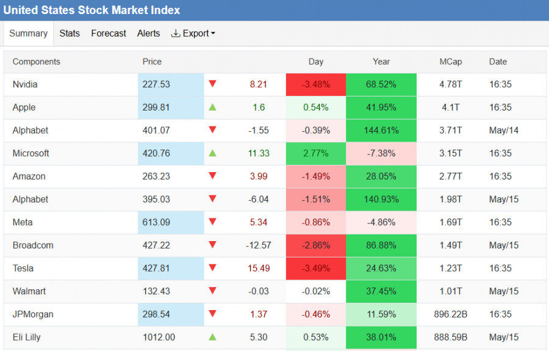Open the Broadcom component link
The width and height of the screenshot is (549, 351).
point(33,245)
